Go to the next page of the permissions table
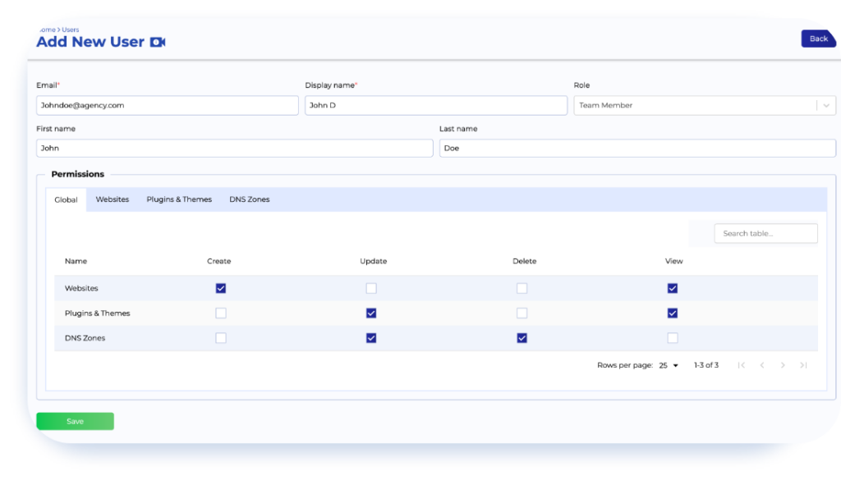 coord(784,365)
